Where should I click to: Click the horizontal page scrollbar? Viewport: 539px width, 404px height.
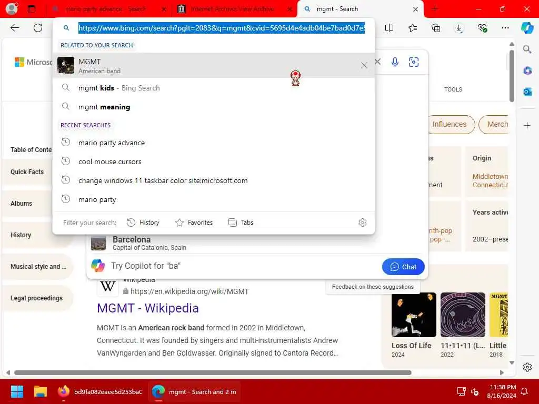point(213,373)
